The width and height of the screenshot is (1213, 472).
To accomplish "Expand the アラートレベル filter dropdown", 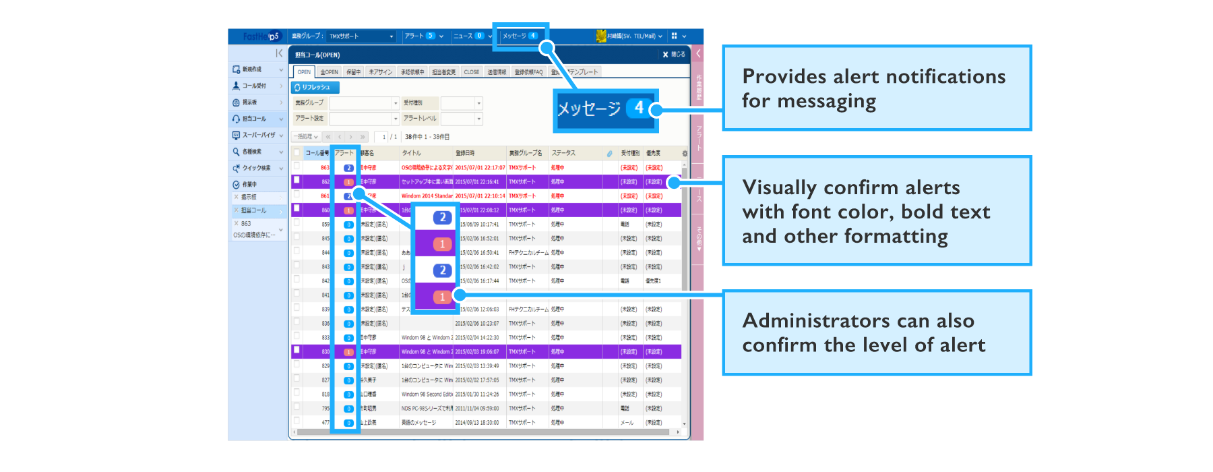I will click(479, 119).
